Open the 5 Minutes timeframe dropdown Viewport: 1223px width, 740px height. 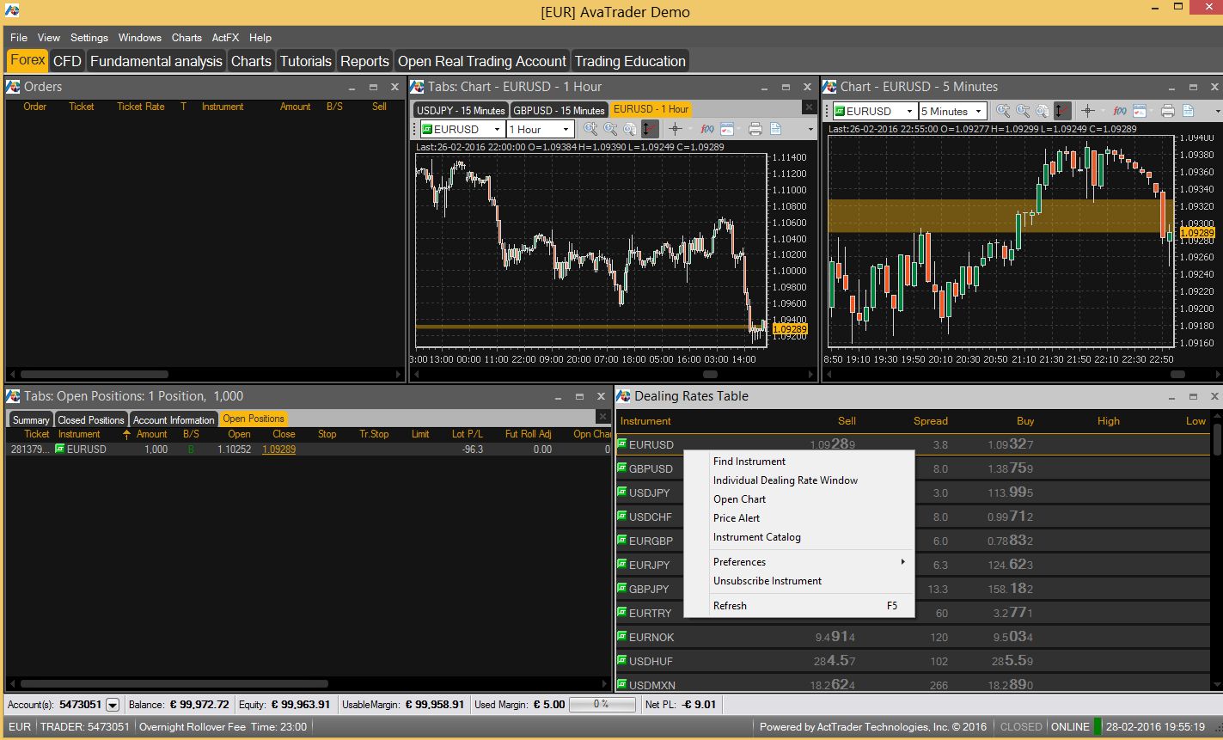click(978, 112)
